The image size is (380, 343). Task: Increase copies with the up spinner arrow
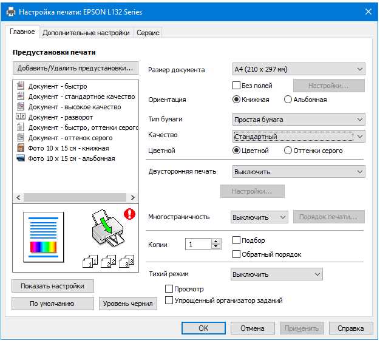click(215, 241)
